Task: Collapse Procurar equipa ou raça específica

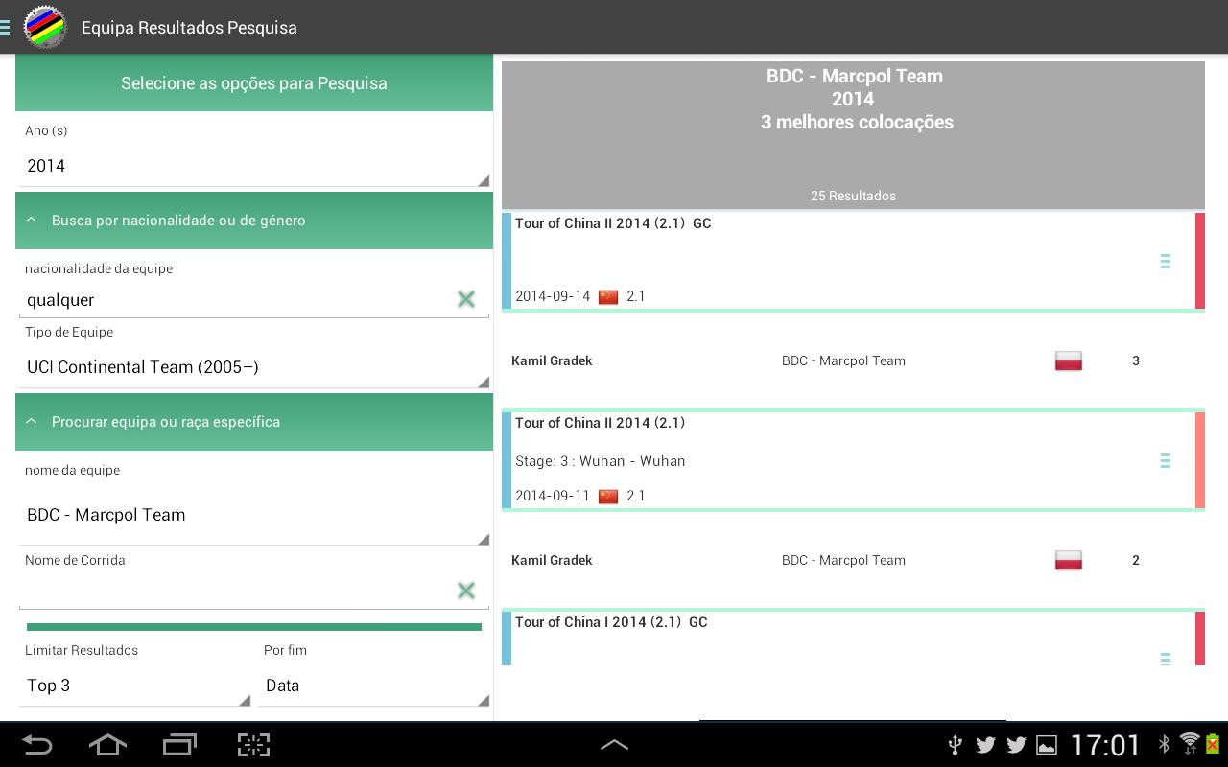Action: point(254,422)
